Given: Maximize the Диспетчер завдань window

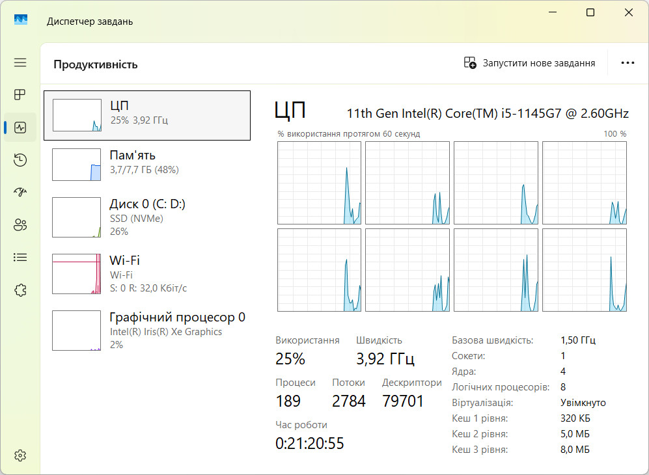Looking at the screenshot, I should tap(590, 12).
